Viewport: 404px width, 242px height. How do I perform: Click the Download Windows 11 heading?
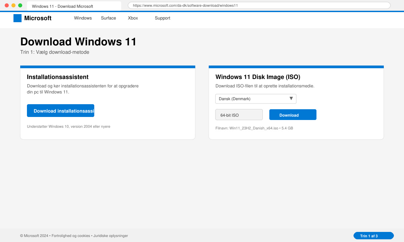coord(78,42)
